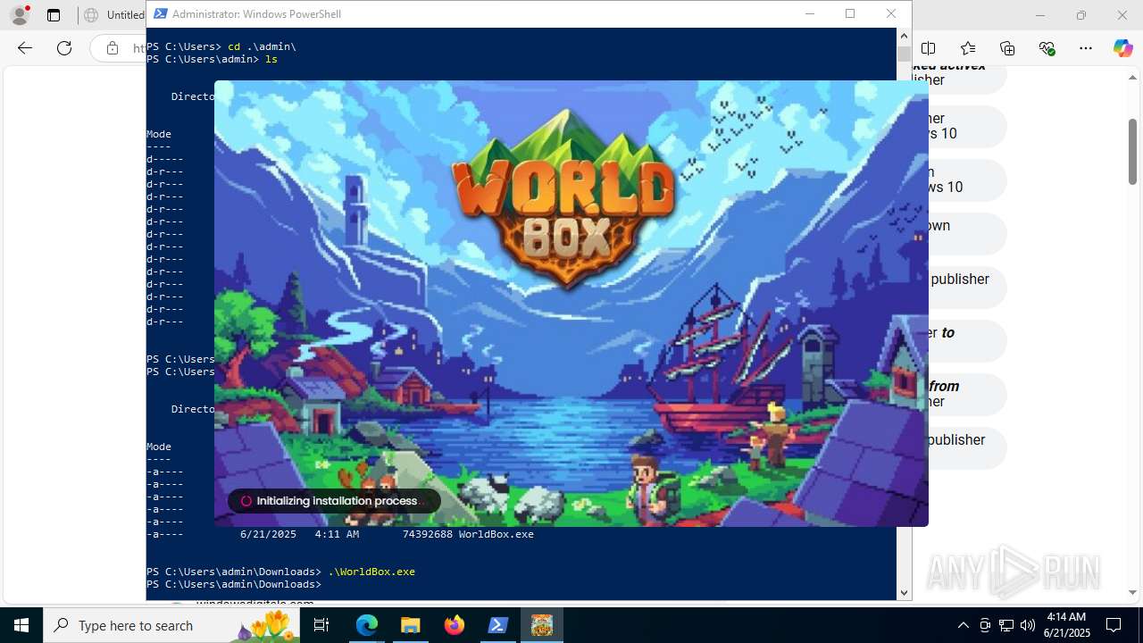Click the last PowerShell prompt line

click(x=234, y=584)
